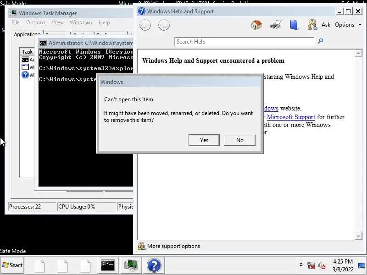Select the window task row icon in Task Manager

[x=25, y=67]
